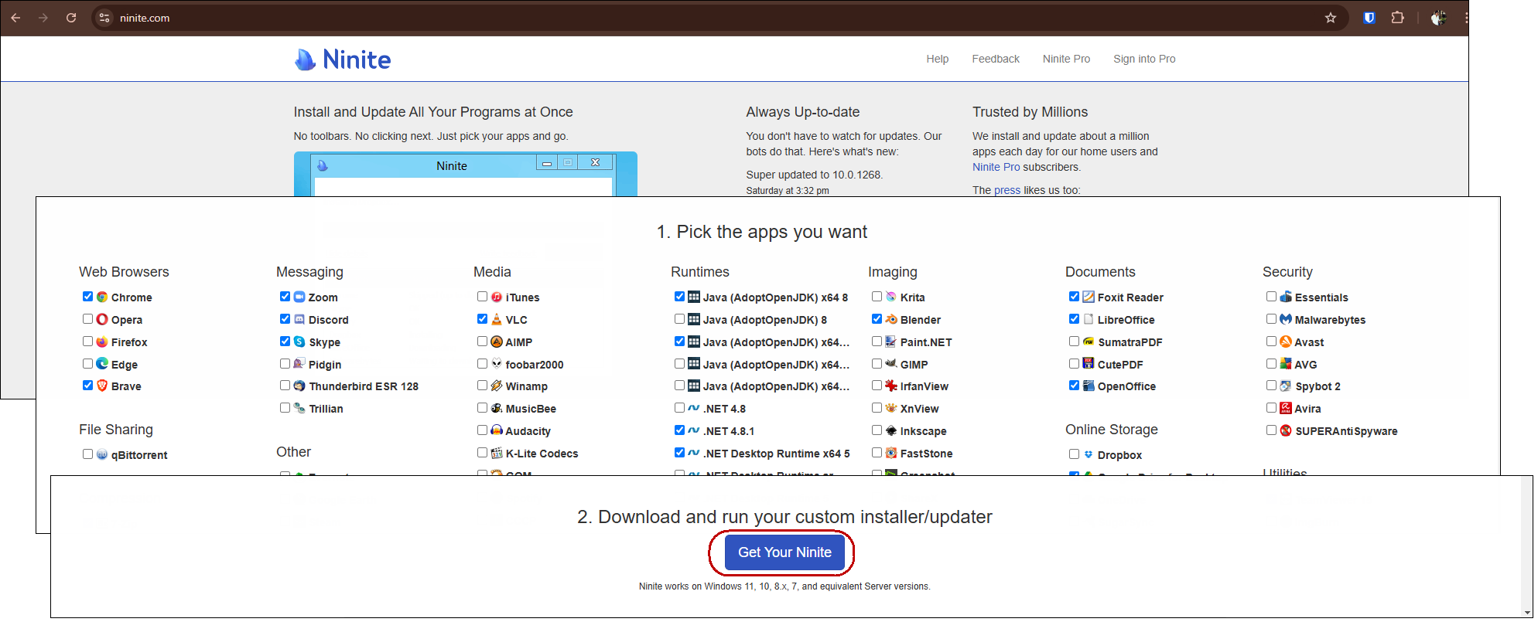Viewport: 1538px width, 622px height.
Task: Click the VLC cone icon
Action: pos(497,319)
